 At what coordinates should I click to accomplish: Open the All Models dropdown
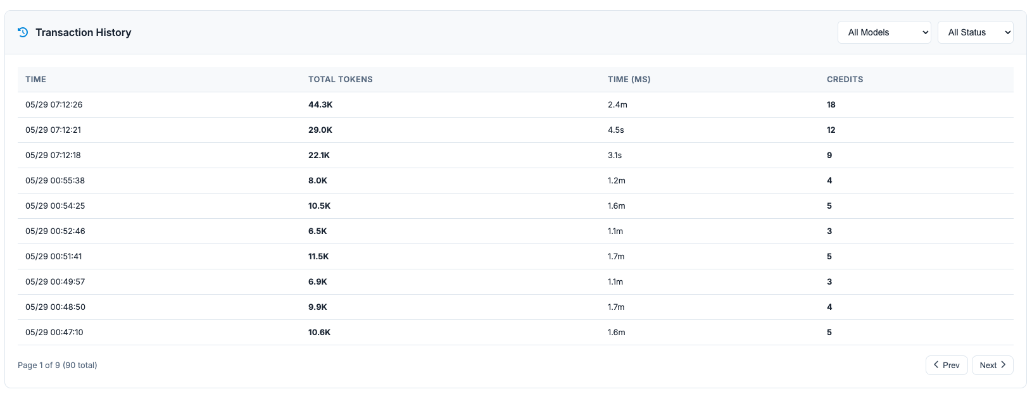[884, 32]
